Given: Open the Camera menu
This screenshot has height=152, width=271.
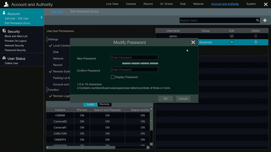Looking at the screenshot, I should coord(131,4).
